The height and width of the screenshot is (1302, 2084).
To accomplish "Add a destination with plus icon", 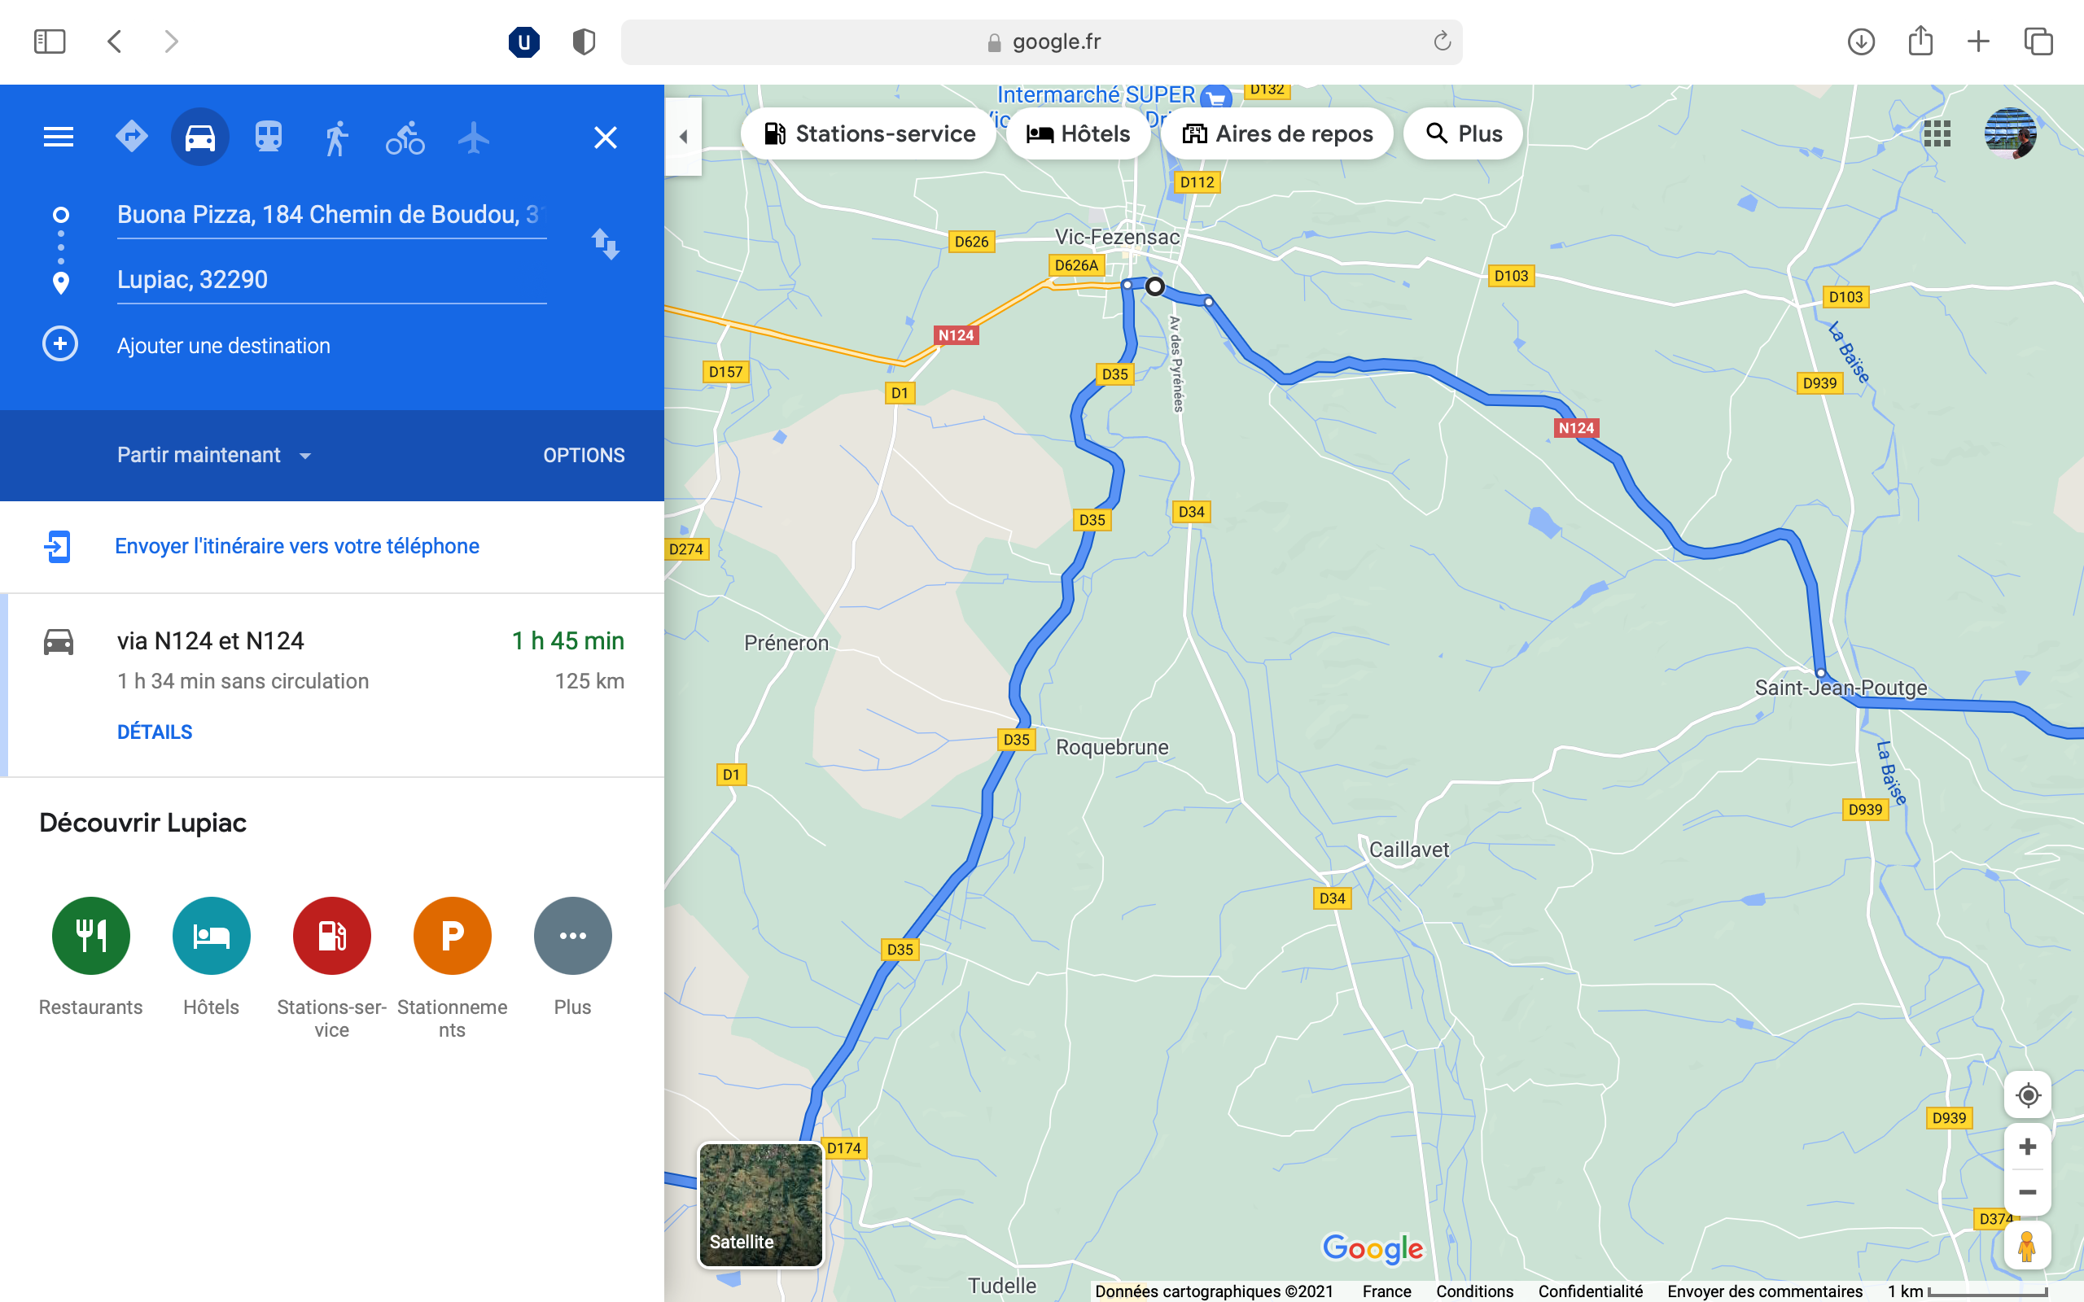I will [60, 344].
